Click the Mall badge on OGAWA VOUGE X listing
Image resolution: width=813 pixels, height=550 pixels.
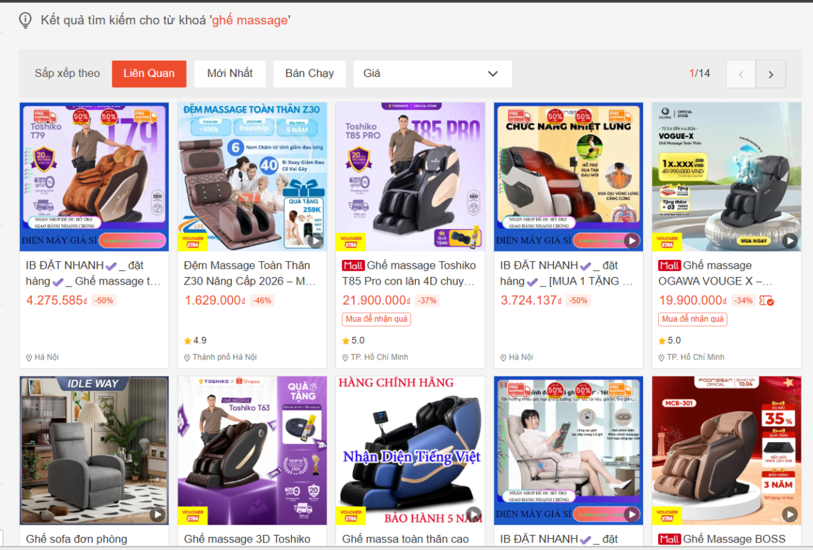coord(669,265)
